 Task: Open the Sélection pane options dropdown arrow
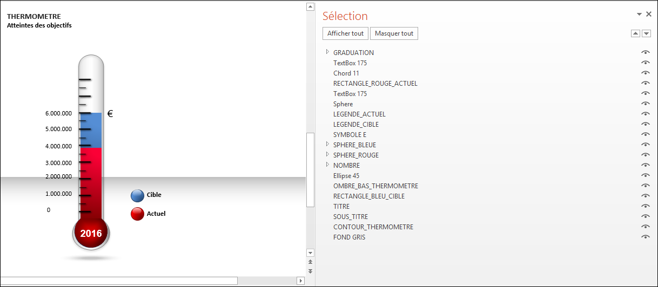[x=639, y=14]
